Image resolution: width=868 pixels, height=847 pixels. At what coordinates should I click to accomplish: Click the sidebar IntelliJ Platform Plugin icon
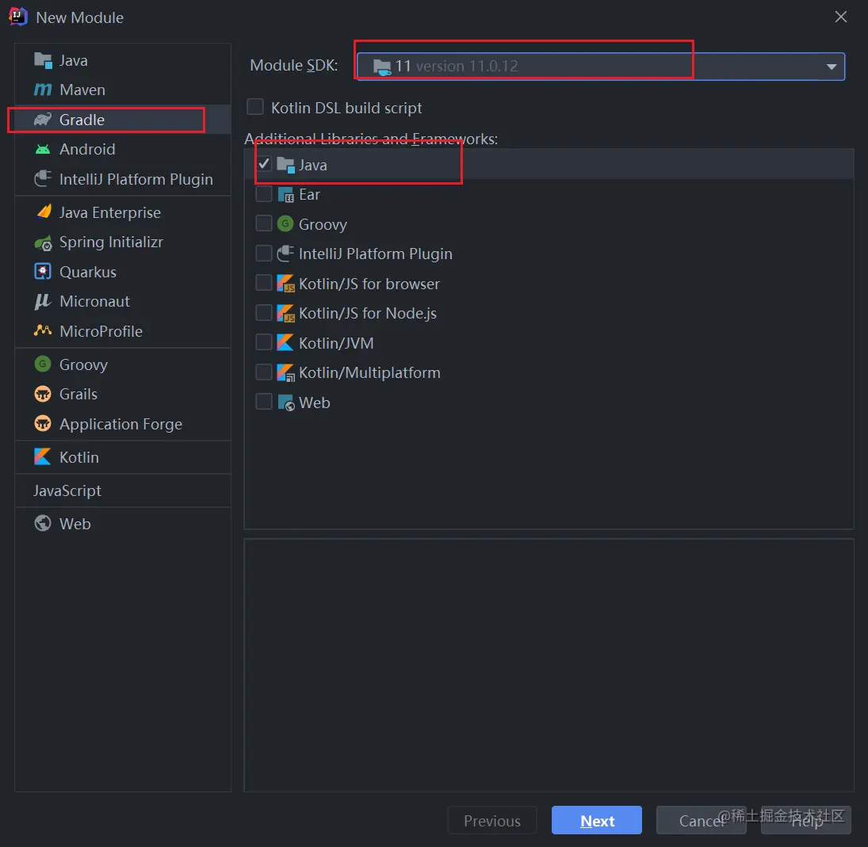(x=43, y=179)
